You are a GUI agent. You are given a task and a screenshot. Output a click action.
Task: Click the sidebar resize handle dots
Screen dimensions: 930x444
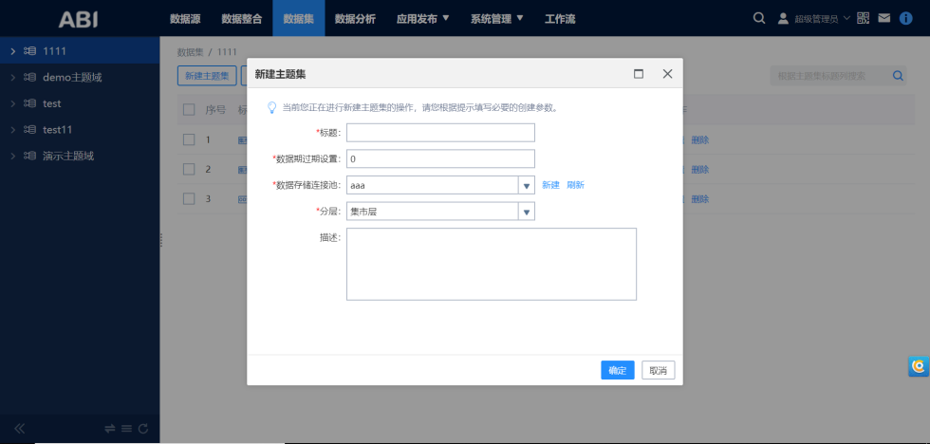click(161, 240)
